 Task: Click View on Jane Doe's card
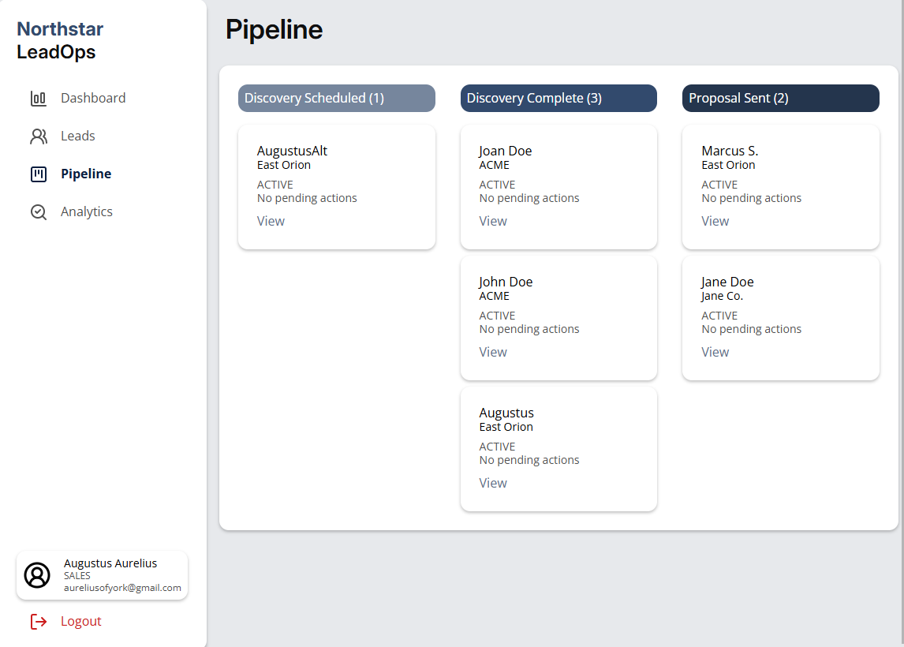click(715, 351)
